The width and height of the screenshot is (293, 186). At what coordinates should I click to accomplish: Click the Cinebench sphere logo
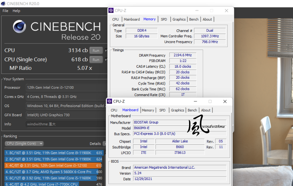coord(19,27)
